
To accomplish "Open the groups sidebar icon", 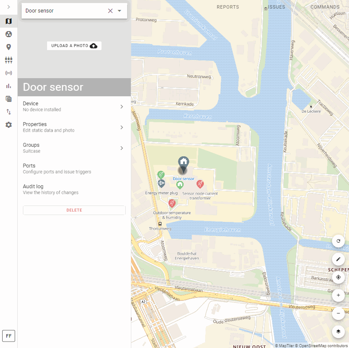I will 9,60.
